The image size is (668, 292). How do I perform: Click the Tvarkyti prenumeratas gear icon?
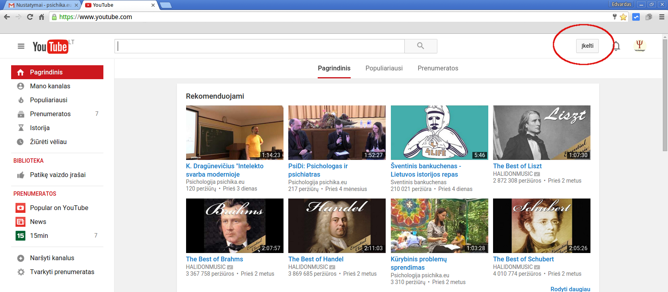point(21,272)
